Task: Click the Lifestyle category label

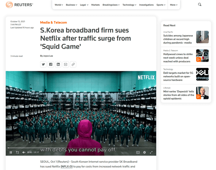Action: tap(167, 88)
